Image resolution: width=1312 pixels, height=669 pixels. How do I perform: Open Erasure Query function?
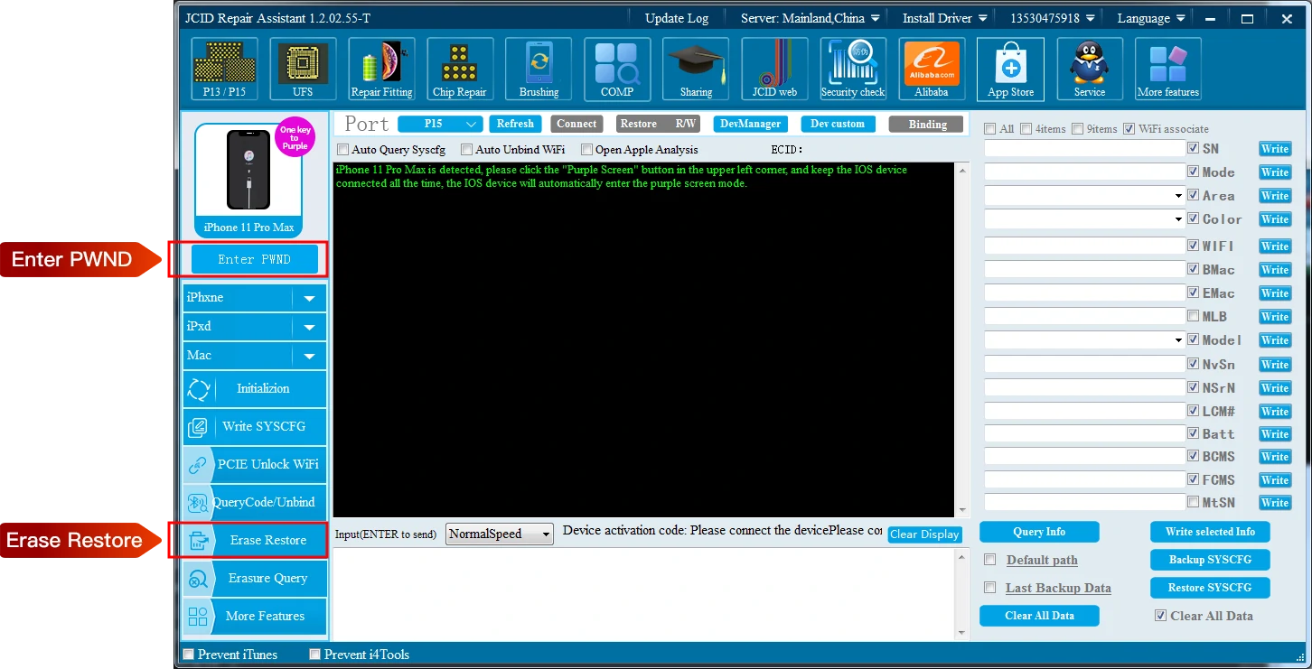[x=255, y=579]
